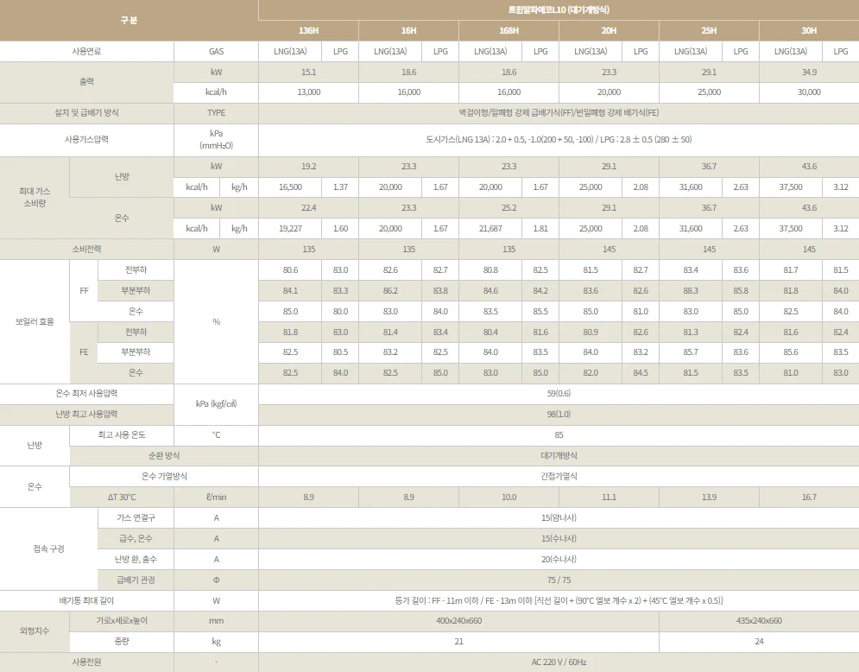Click the 400x240x660 dimensions value
The height and width of the screenshot is (672, 859).
click(x=459, y=621)
